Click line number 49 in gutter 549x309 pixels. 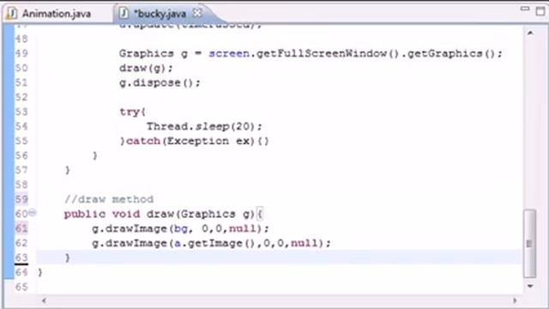tap(21, 53)
